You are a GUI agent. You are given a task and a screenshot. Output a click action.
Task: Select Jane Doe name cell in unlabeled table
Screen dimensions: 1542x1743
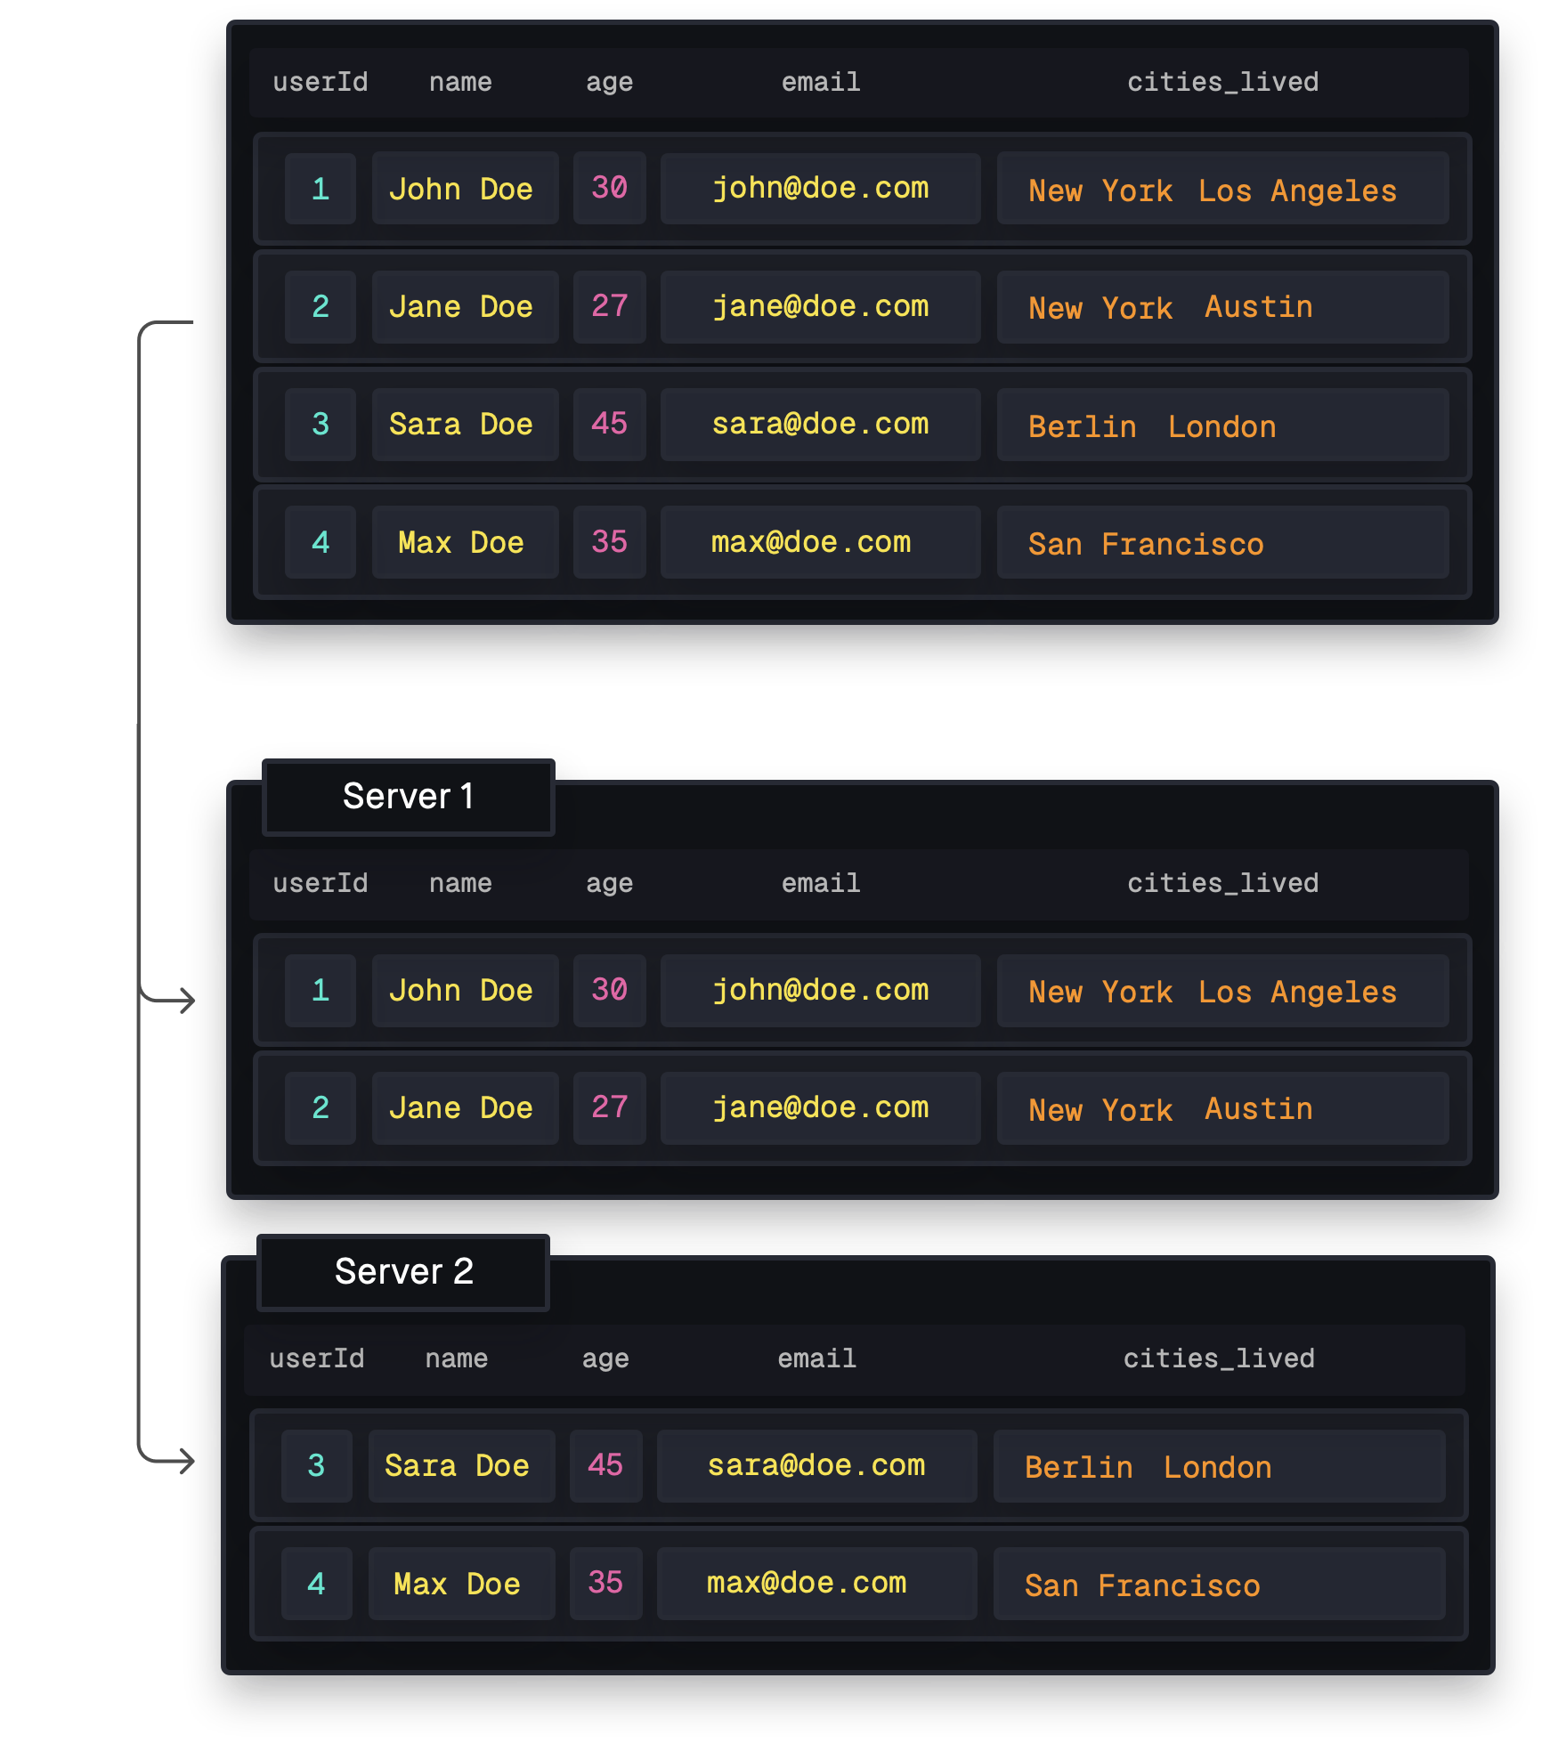pyautogui.click(x=465, y=307)
